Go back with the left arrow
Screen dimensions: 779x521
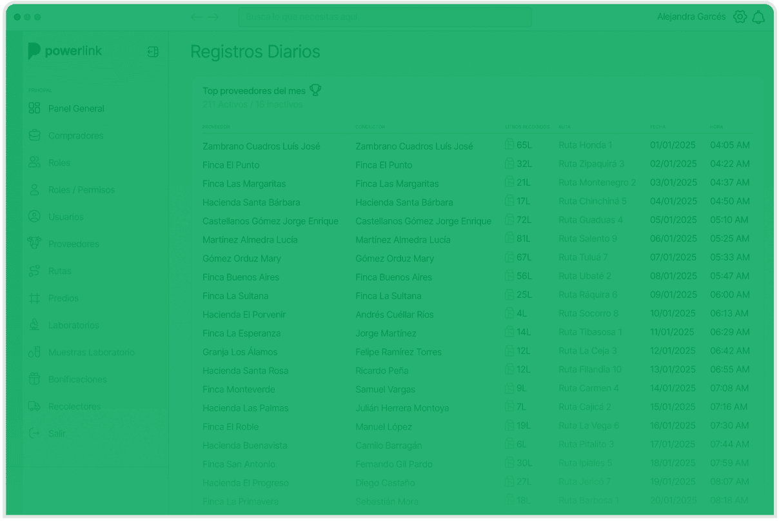click(x=196, y=17)
